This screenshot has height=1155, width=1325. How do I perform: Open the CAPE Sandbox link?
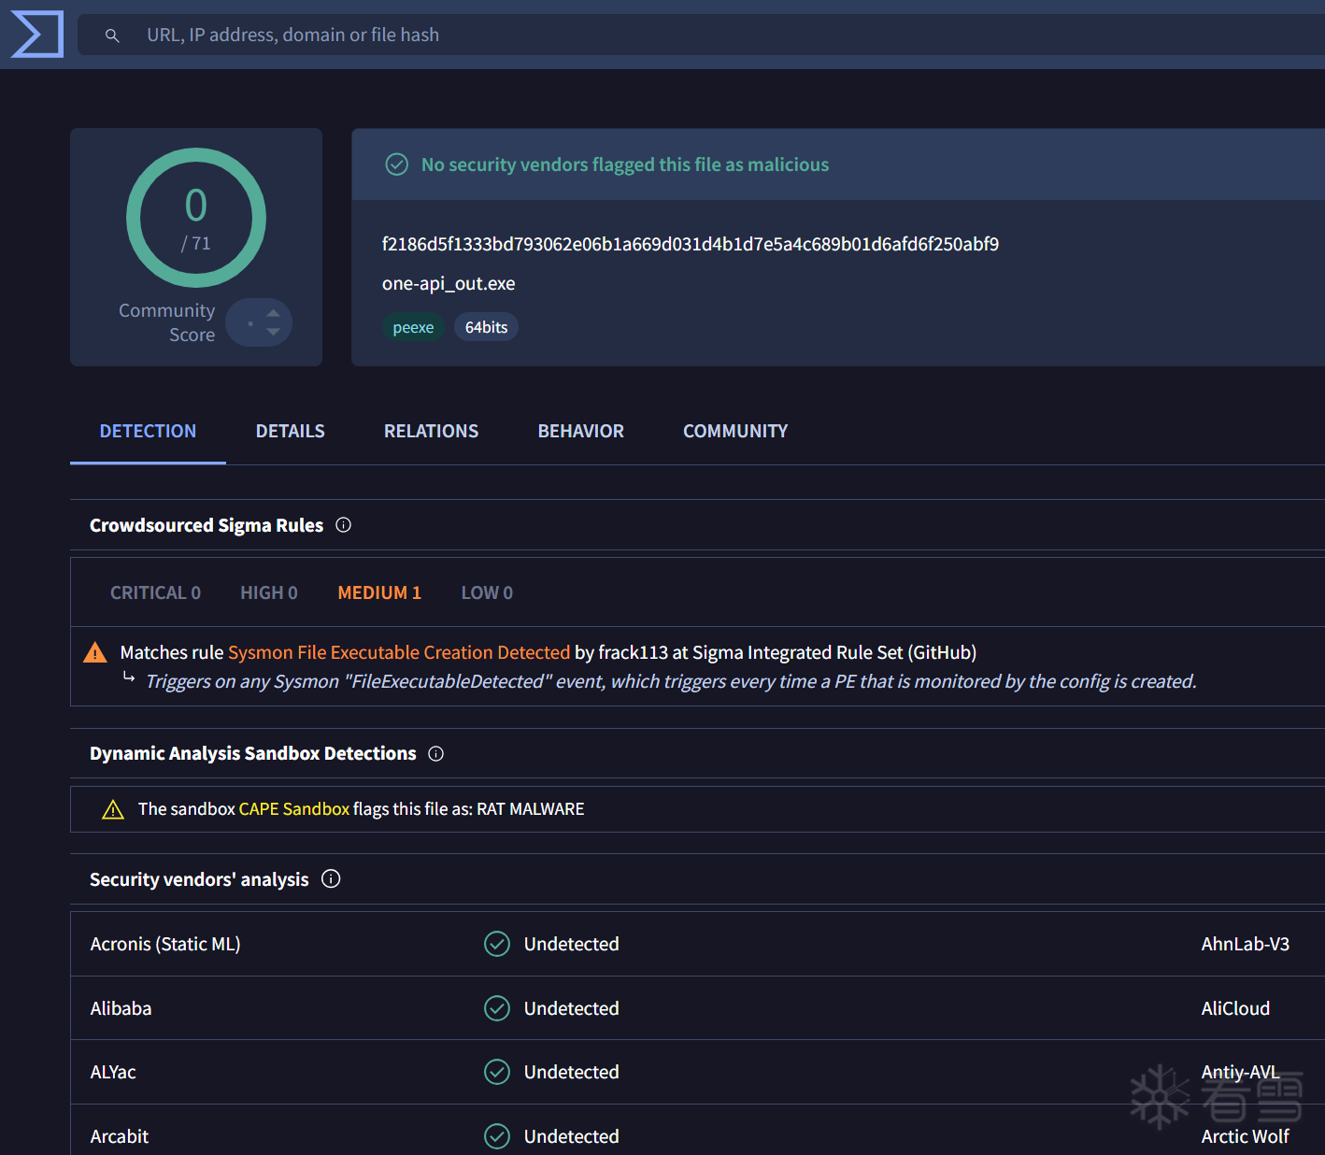click(294, 809)
